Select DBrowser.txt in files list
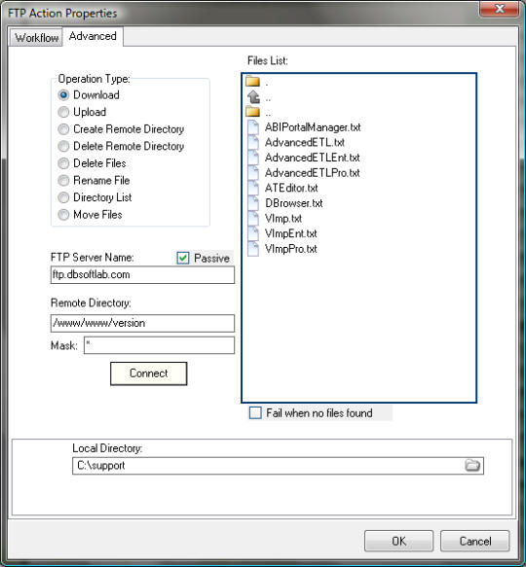The height and width of the screenshot is (567, 526). 294,203
